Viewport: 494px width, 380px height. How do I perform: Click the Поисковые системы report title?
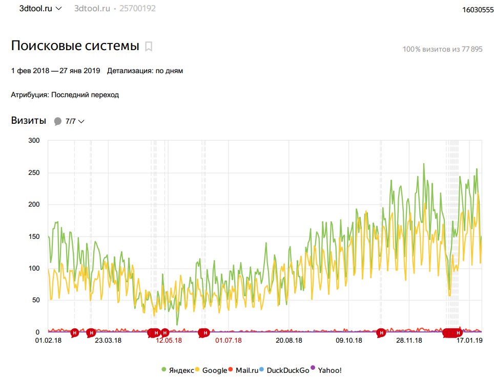75,46
